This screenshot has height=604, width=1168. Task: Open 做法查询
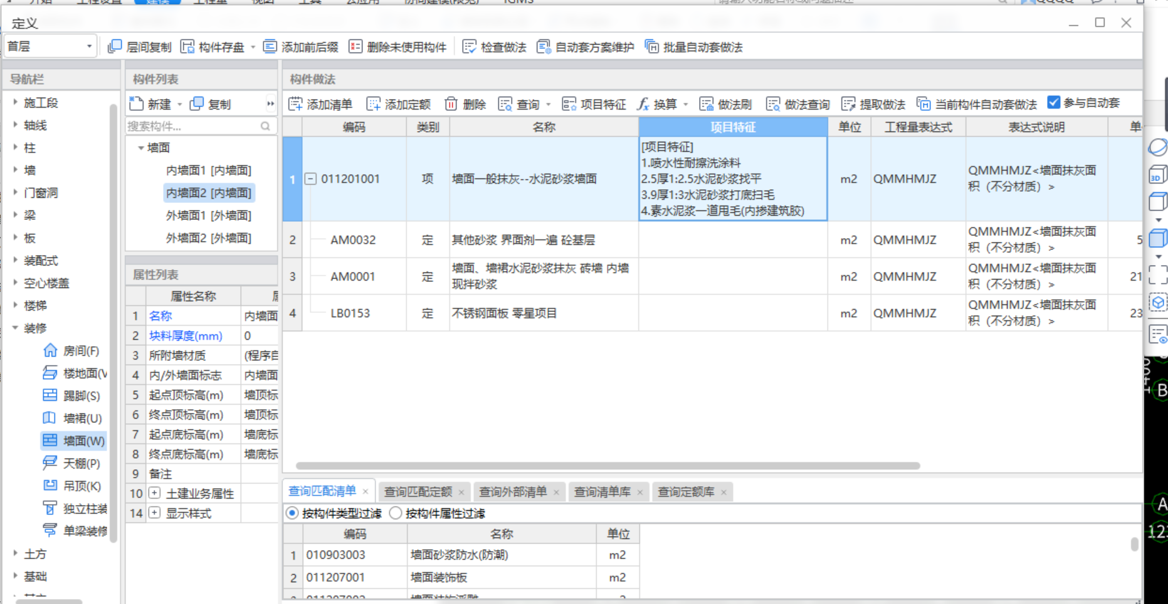(797, 104)
